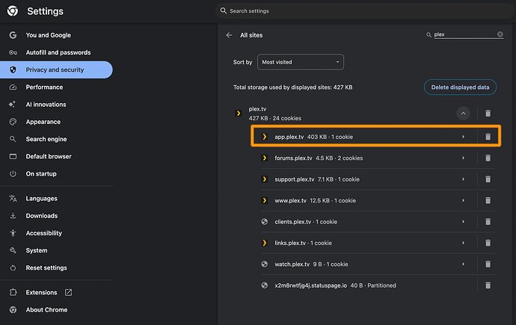Open About Chrome page

pyautogui.click(x=46, y=309)
